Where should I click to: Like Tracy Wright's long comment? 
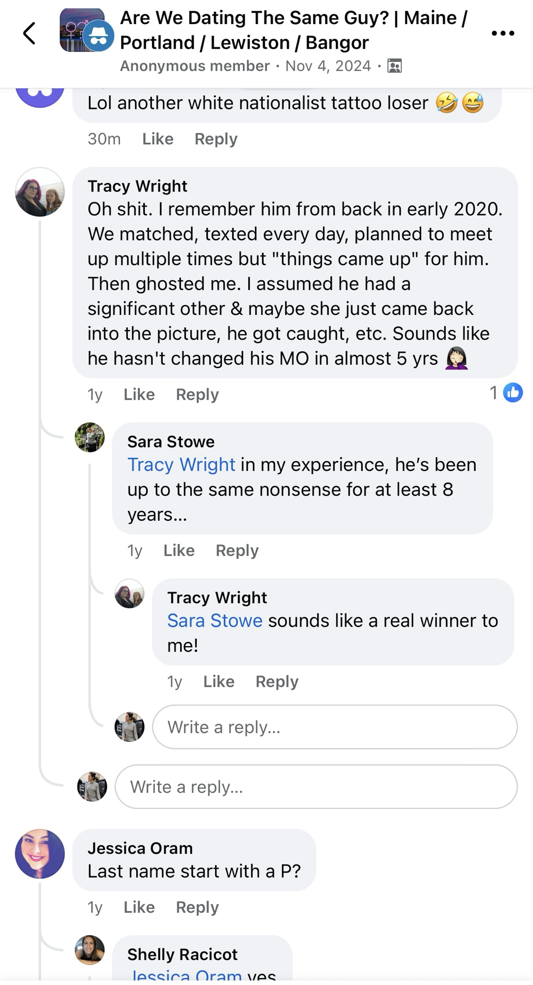[x=139, y=395]
